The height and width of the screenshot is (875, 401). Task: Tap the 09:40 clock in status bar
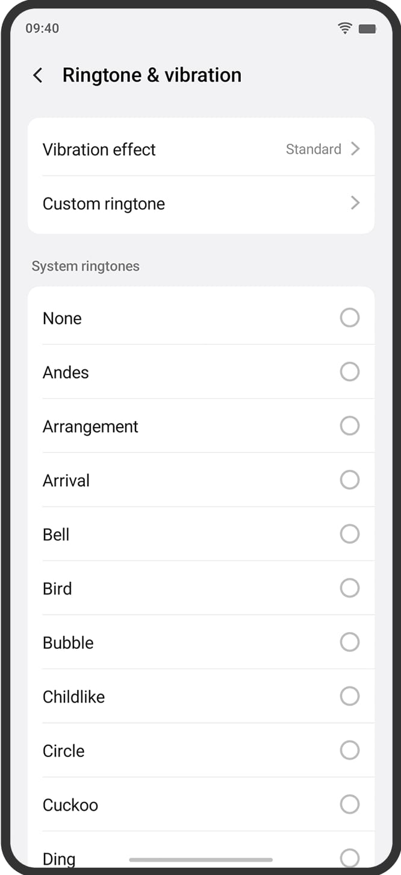pyautogui.click(x=42, y=28)
